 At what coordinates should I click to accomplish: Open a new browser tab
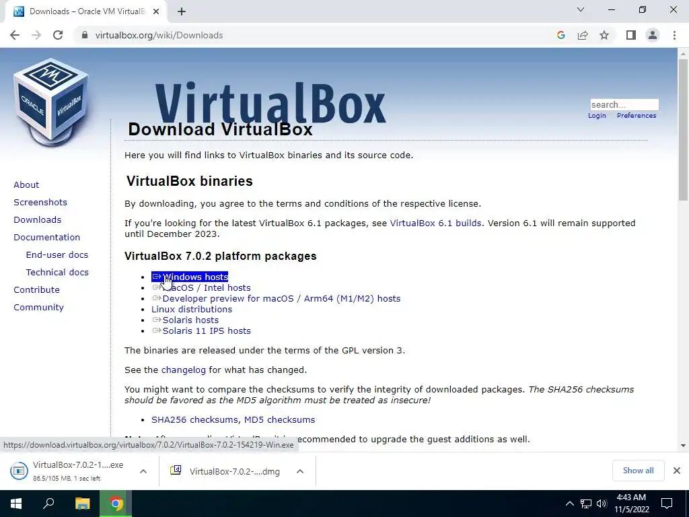tap(182, 11)
